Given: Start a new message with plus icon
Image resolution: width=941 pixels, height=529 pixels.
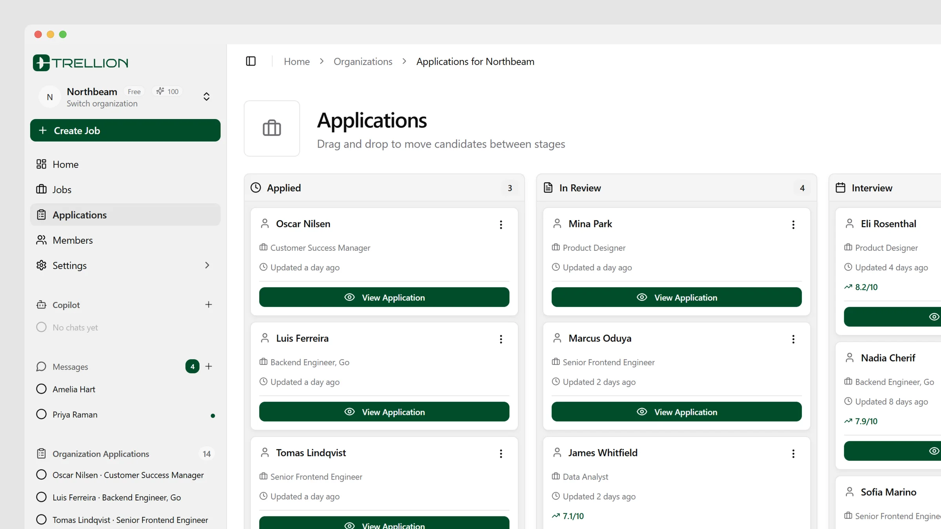Looking at the screenshot, I should (209, 366).
